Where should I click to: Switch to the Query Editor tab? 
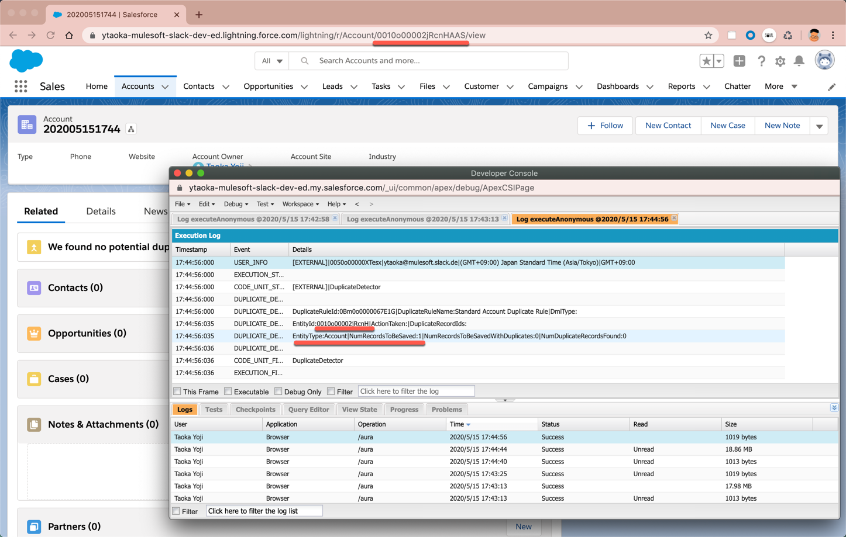308,410
